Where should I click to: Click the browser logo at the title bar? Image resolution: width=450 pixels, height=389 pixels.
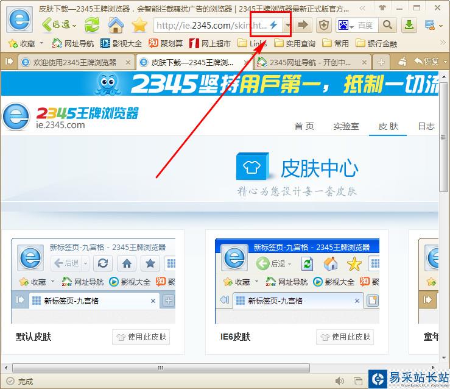pos(19,20)
